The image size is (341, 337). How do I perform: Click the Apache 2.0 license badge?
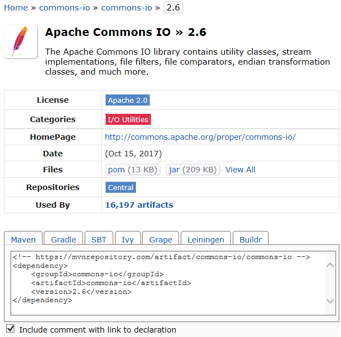tap(128, 100)
